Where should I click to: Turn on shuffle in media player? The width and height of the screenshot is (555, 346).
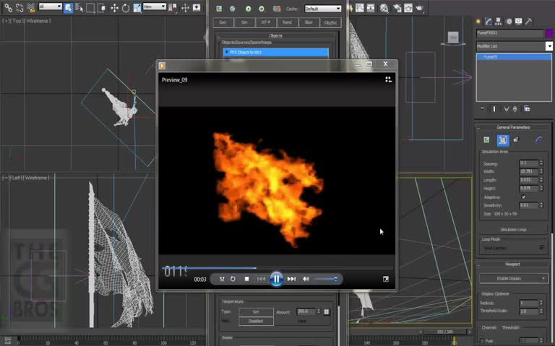222,279
